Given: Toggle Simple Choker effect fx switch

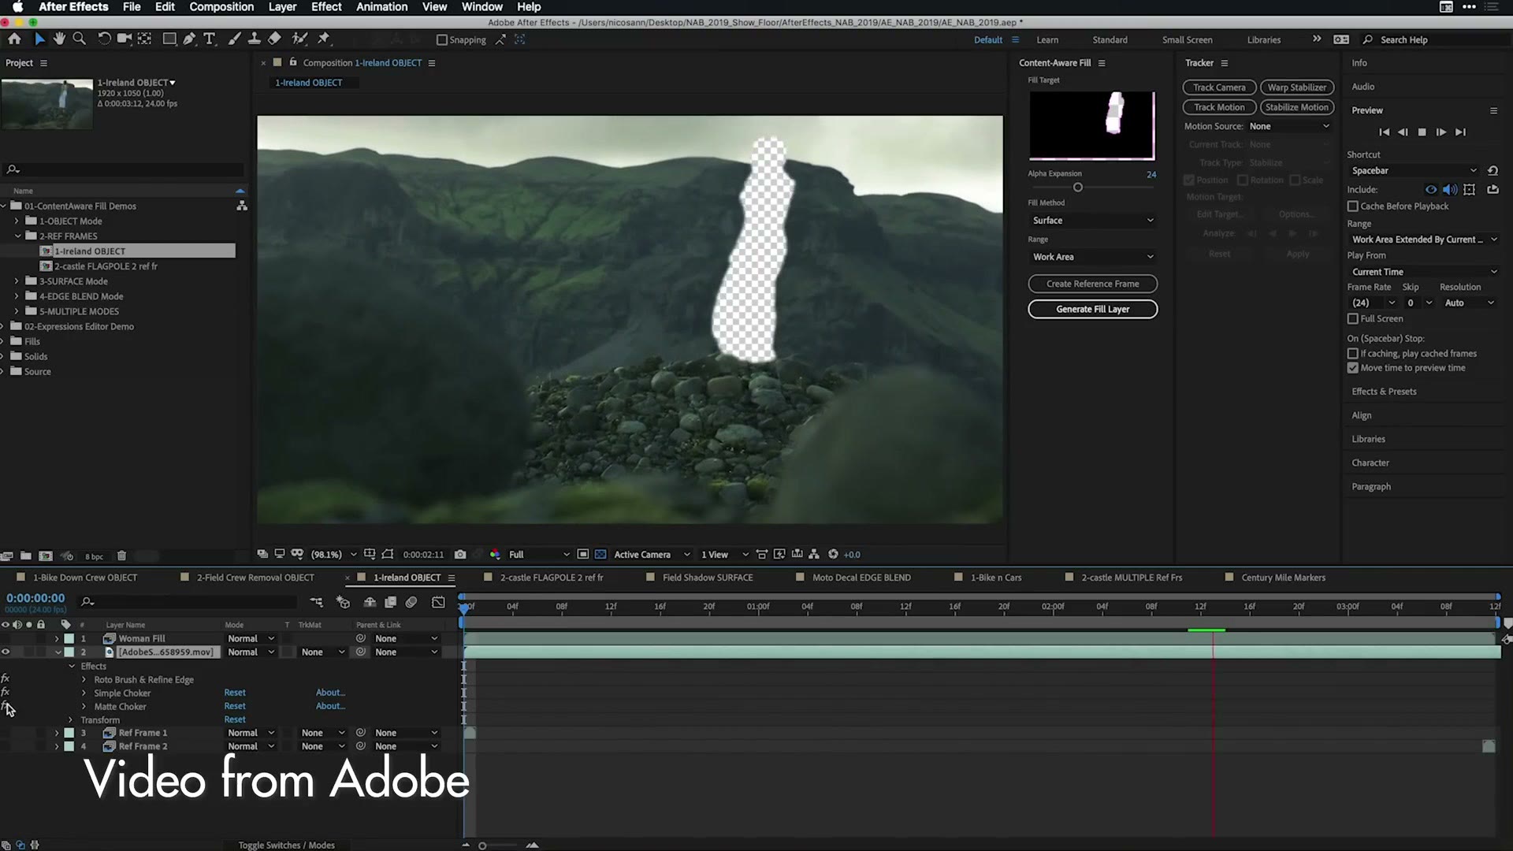Looking at the screenshot, I should point(6,692).
